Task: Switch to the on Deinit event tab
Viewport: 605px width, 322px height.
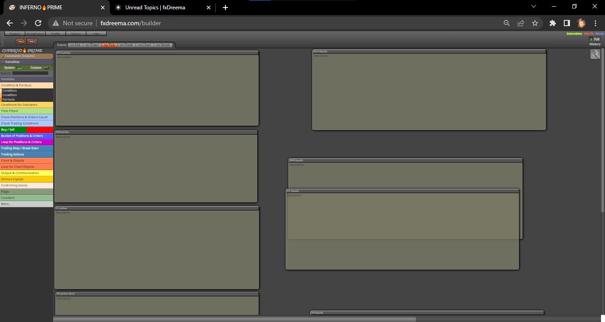Action: [163, 45]
